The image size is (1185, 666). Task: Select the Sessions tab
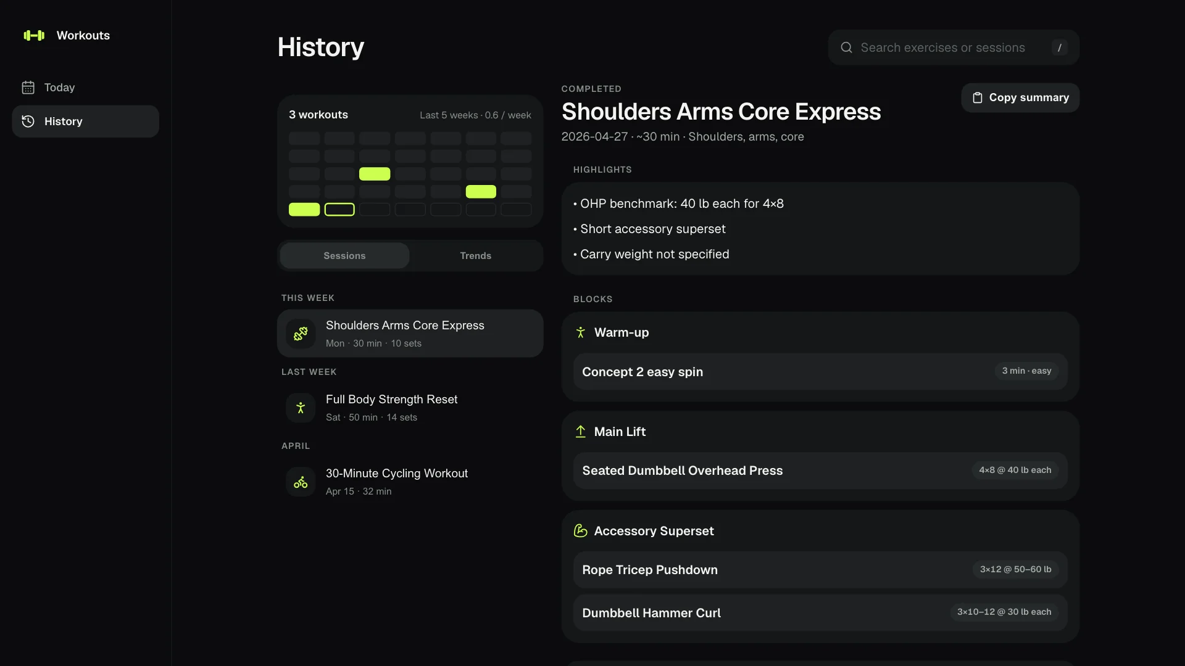pyautogui.click(x=344, y=256)
